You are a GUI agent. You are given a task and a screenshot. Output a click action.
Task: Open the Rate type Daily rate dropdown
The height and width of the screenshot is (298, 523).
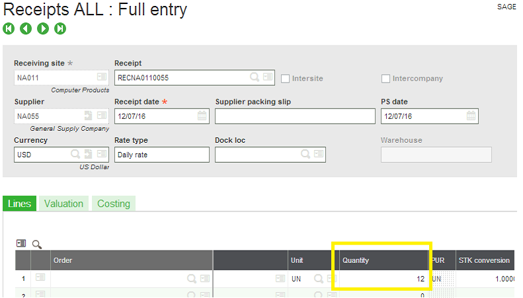(x=162, y=155)
